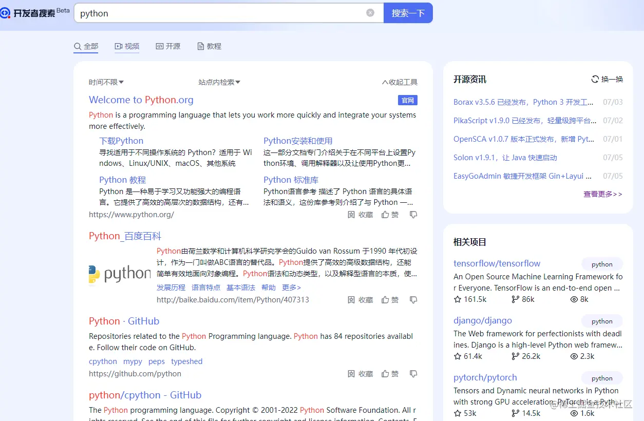Bookmark the 百度百科 result via 收藏 icon
Image resolution: width=644 pixels, height=421 pixels.
[361, 300]
